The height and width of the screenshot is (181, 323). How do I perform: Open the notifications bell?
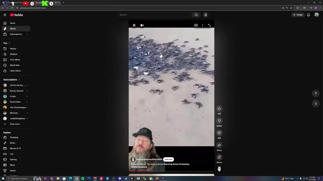308,15
